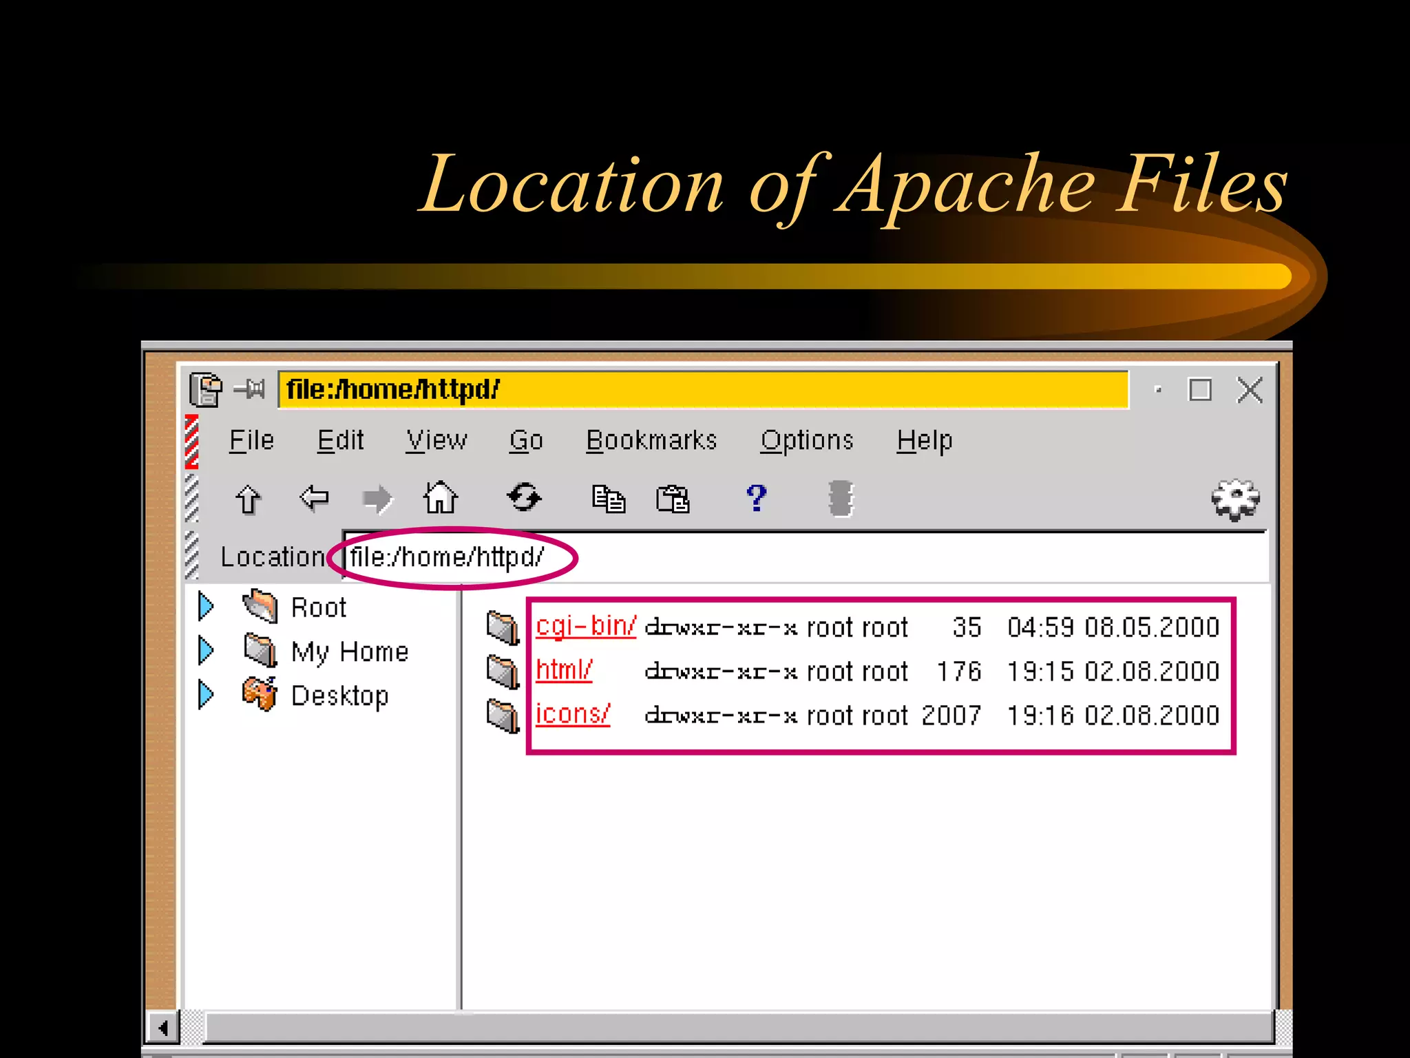
Task: Open the Bookmarks menu
Action: [x=651, y=440]
